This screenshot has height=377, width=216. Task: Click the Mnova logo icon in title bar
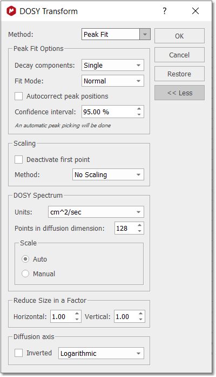coord(11,11)
